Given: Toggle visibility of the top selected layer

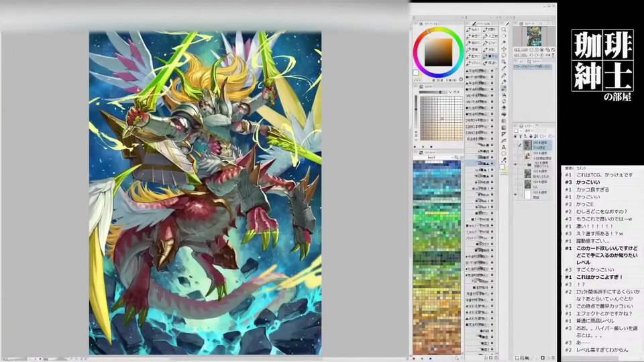Looking at the screenshot, I should point(515,145).
